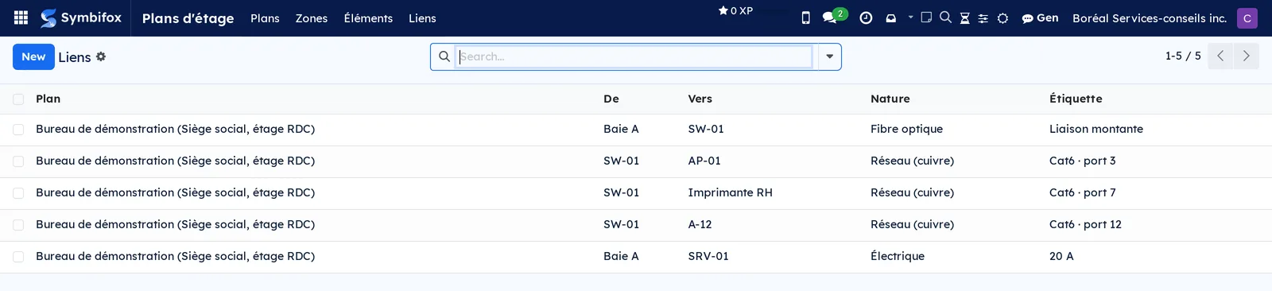
Task: Tick checkbox for Cat6 · port 12 row
Action: pyautogui.click(x=18, y=225)
